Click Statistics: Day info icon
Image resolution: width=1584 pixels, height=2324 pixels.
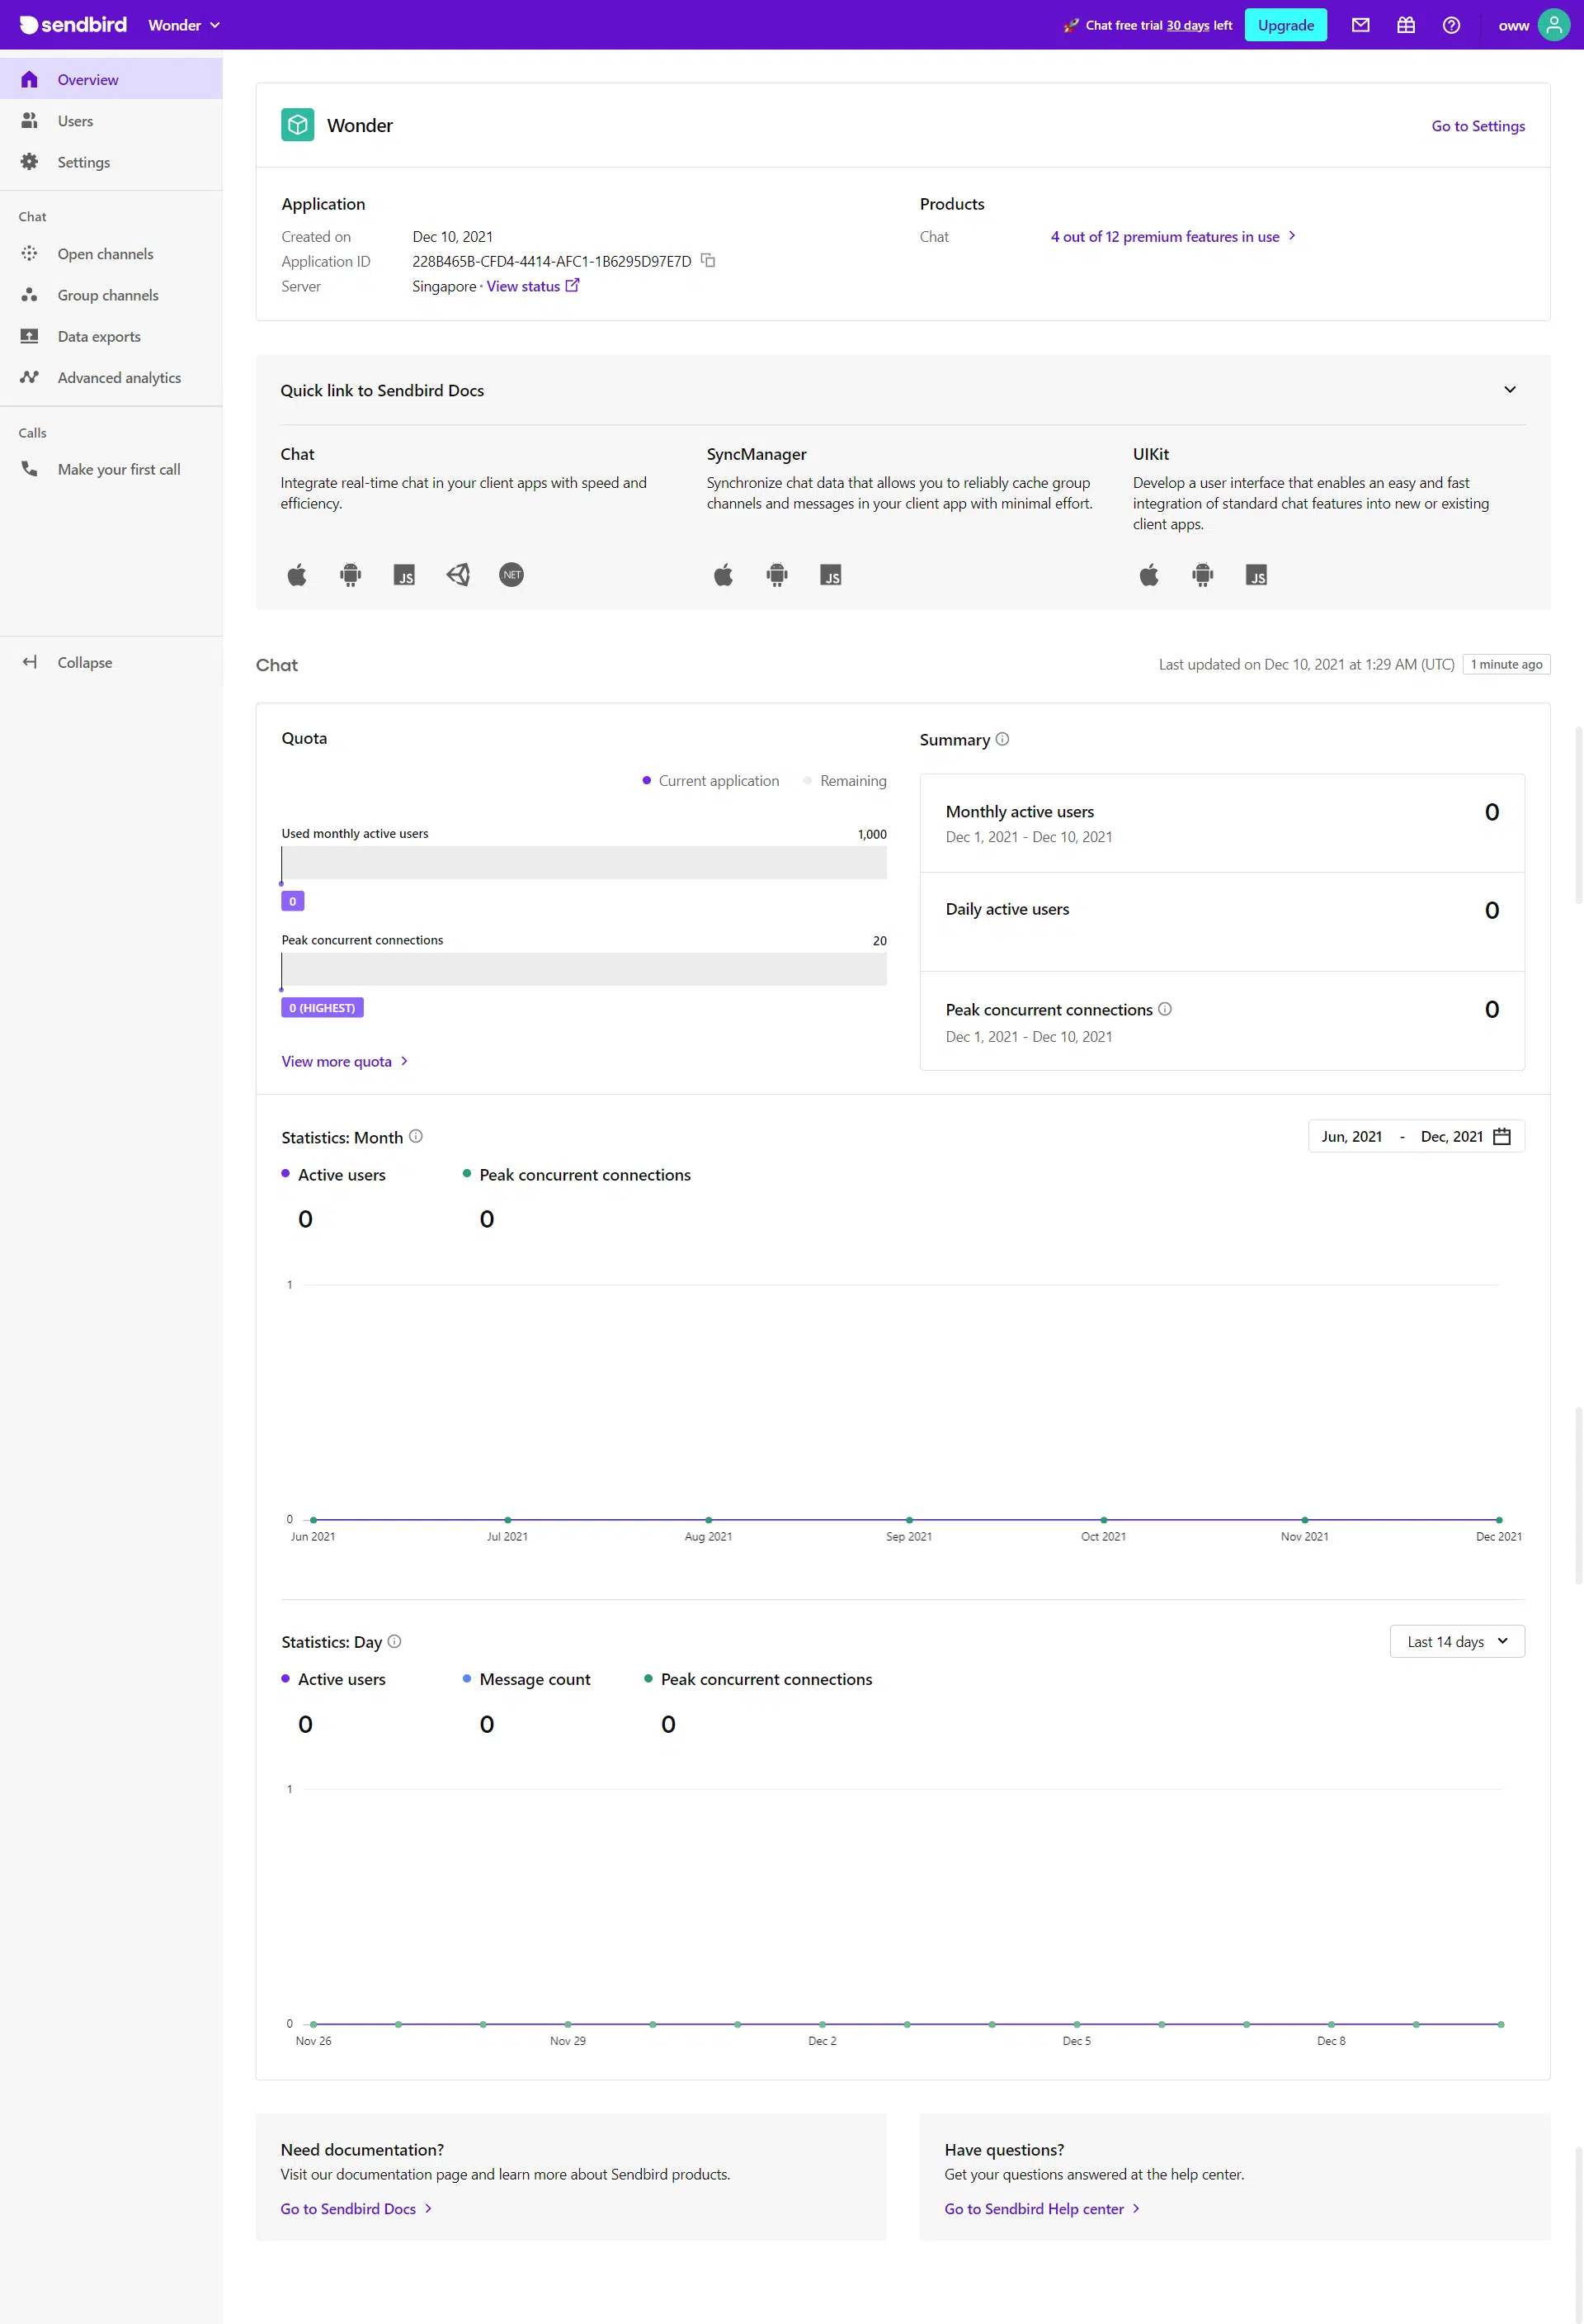(x=394, y=1641)
